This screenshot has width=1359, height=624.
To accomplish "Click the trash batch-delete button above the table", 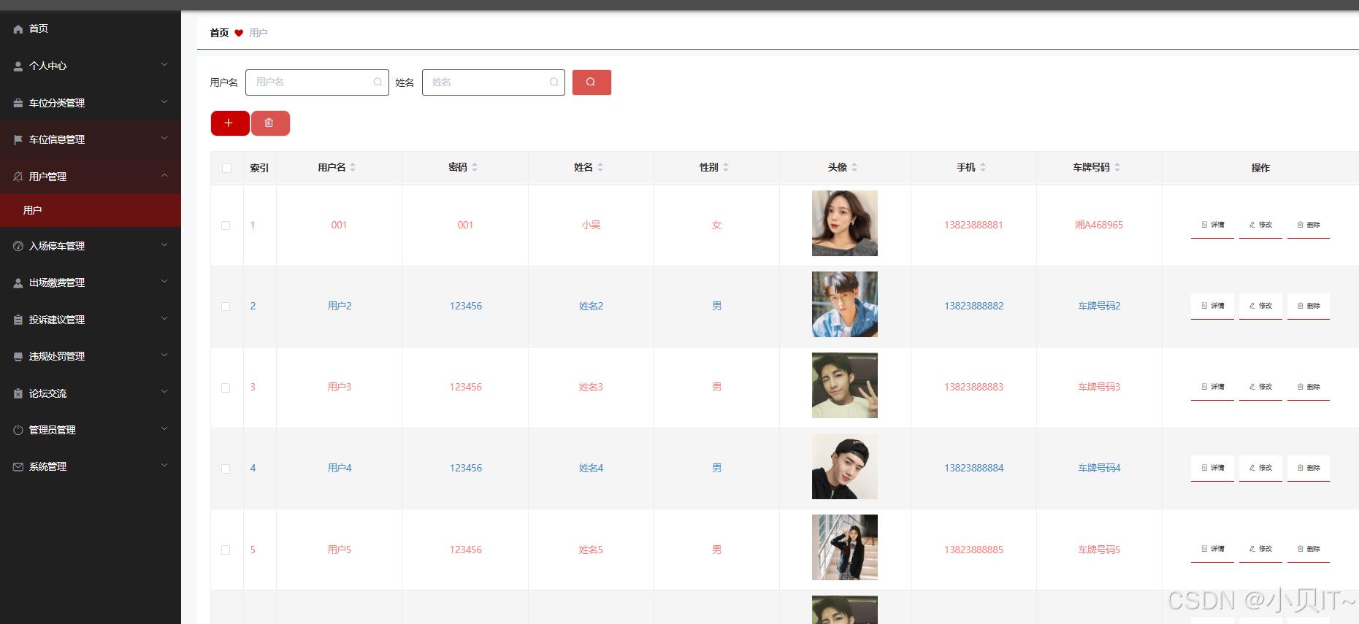I will point(270,123).
